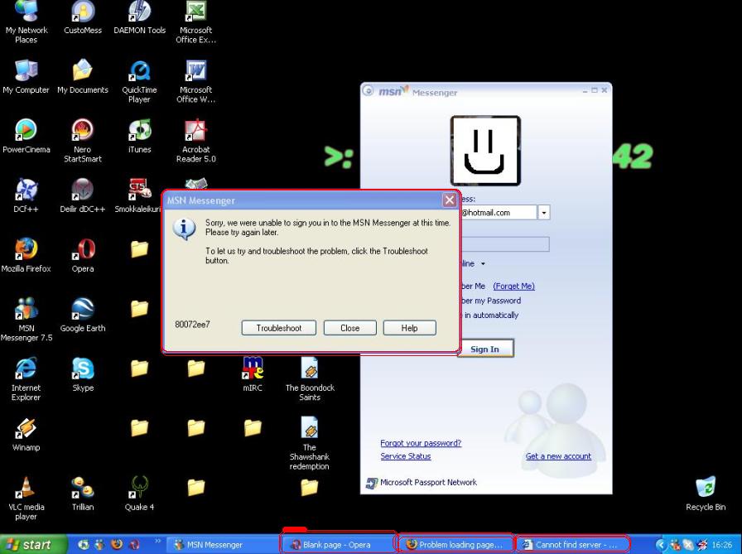Screen dimensions: 742x554
Task: Switch to MSN Messenger taskbar button
Action: click(223, 545)
